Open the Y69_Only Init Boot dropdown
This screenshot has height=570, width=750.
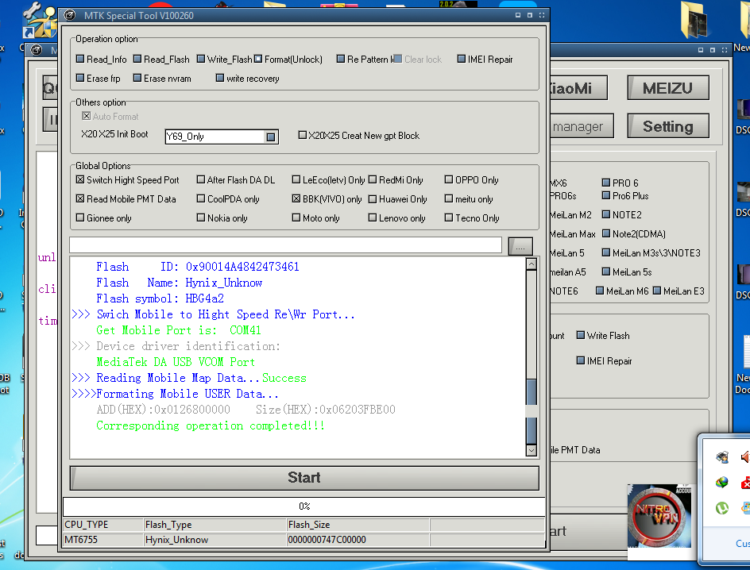point(271,137)
